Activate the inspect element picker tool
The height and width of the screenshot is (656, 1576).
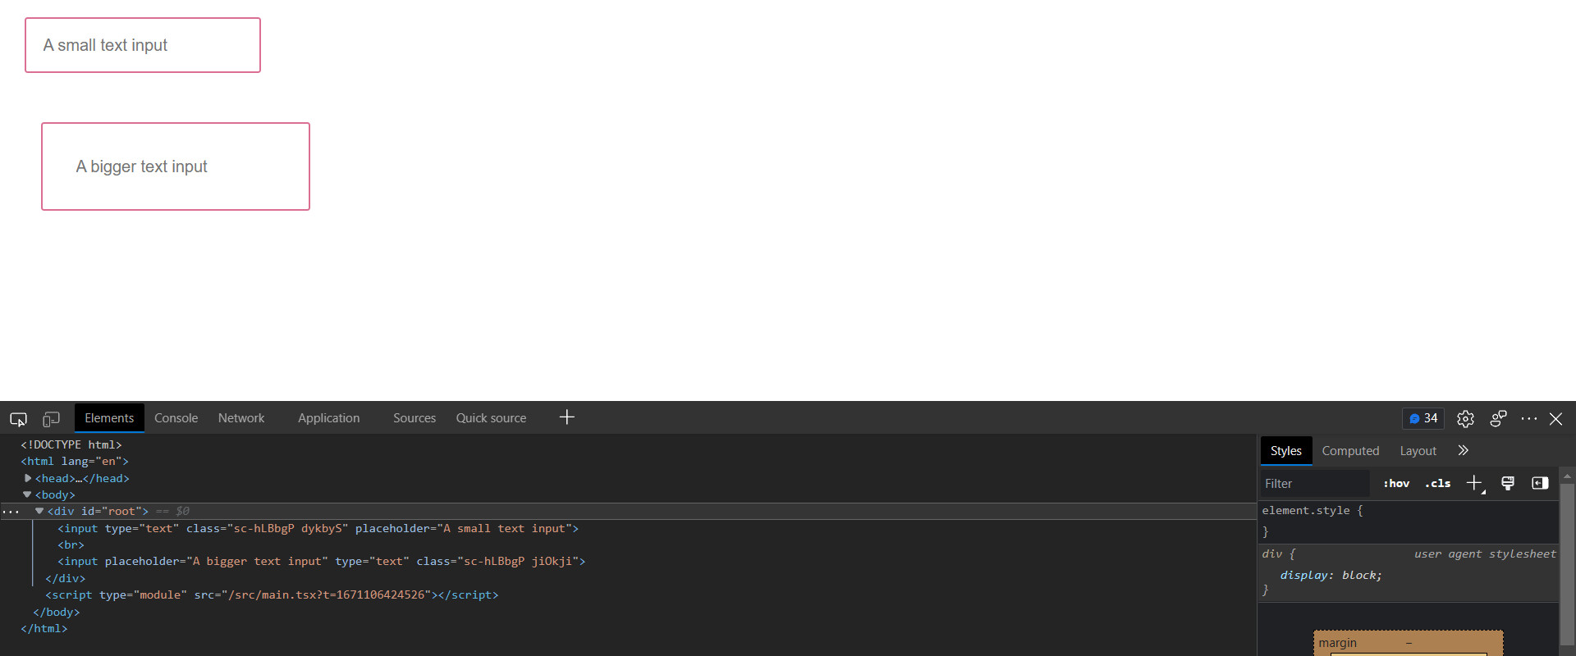(18, 419)
